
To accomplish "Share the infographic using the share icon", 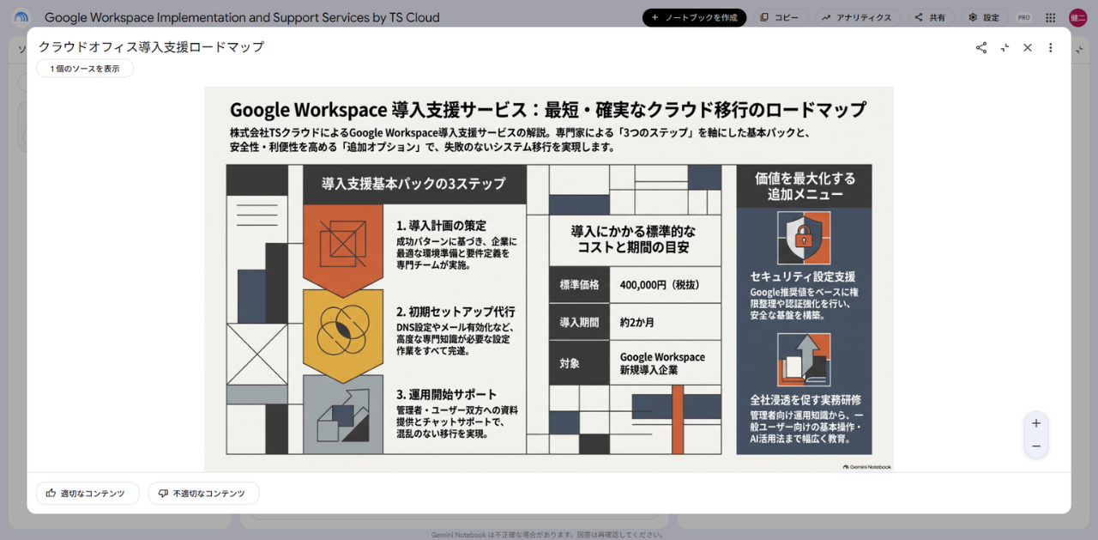I will [x=981, y=48].
